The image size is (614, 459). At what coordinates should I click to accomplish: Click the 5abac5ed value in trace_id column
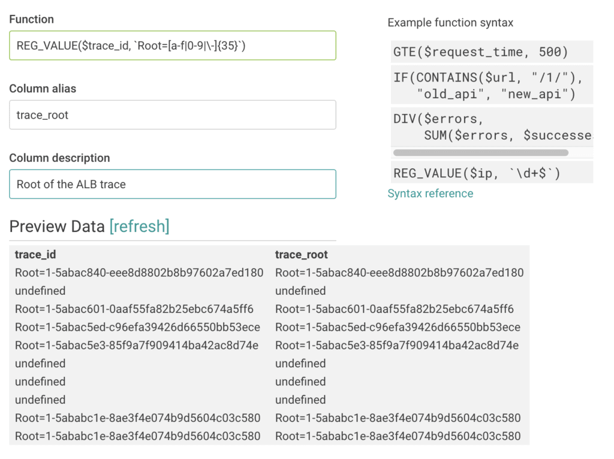pos(137,327)
